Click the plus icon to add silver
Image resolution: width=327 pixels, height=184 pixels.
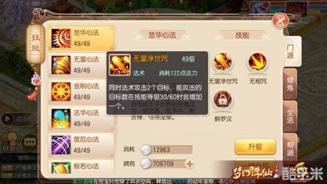point(190,164)
